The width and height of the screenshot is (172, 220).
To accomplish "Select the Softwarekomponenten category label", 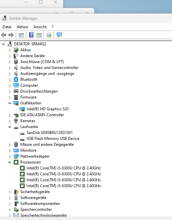I will (40, 204).
